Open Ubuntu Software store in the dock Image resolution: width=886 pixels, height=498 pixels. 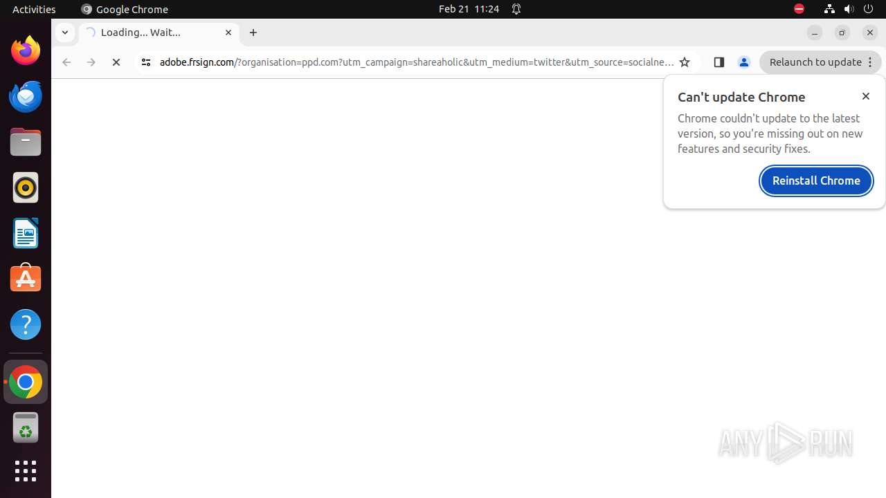click(x=26, y=279)
